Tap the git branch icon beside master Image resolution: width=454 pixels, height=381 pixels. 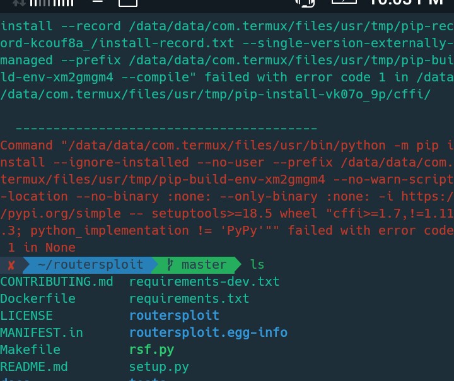(x=170, y=265)
